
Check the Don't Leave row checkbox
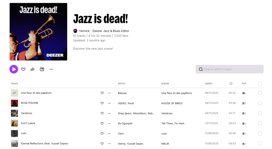[x=260, y=123]
